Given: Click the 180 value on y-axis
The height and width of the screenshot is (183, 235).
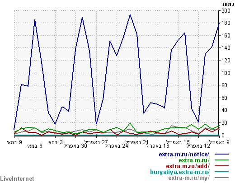Looking at the screenshot, I should pyautogui.click(x=226, y=23).
